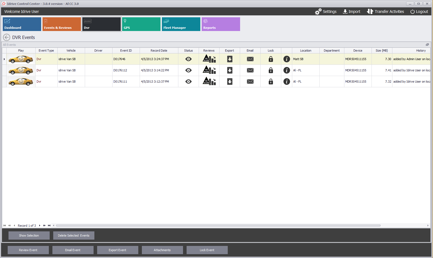Viewport: 433px width, 258px height.
Task: Toggle viewed status eye for event D017646
Action: click(188, 59)
